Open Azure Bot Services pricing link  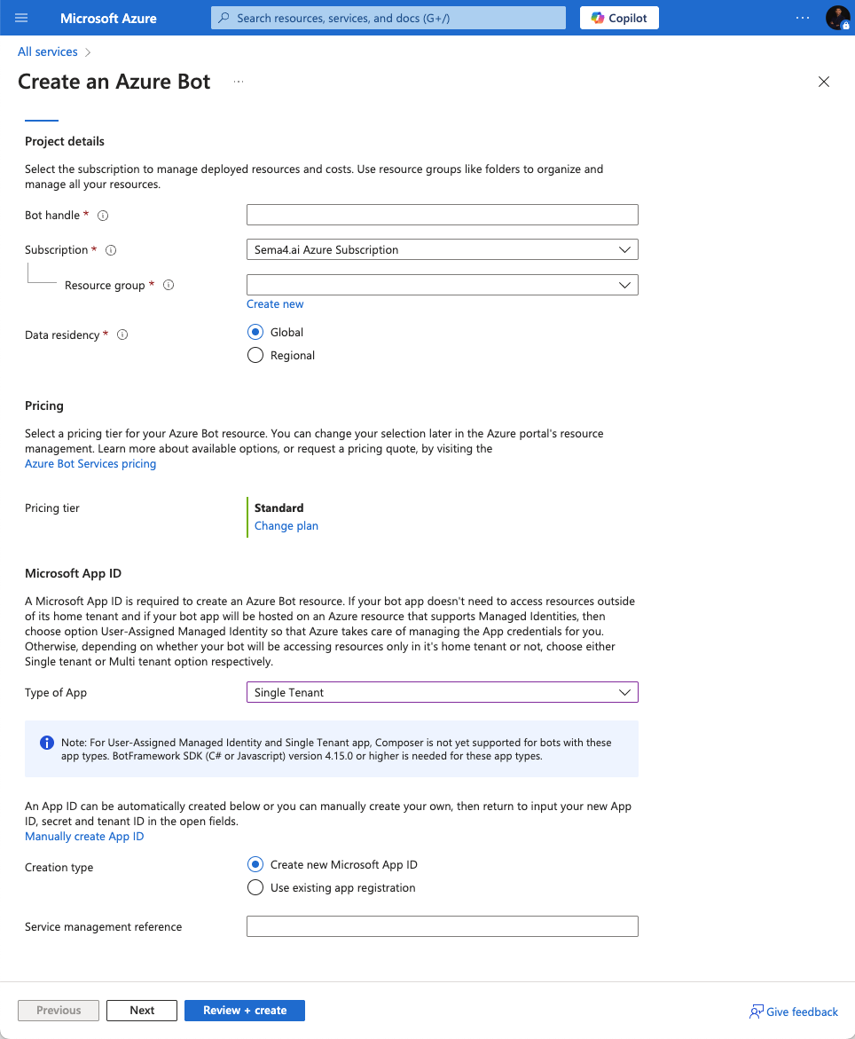click(90, 464)
